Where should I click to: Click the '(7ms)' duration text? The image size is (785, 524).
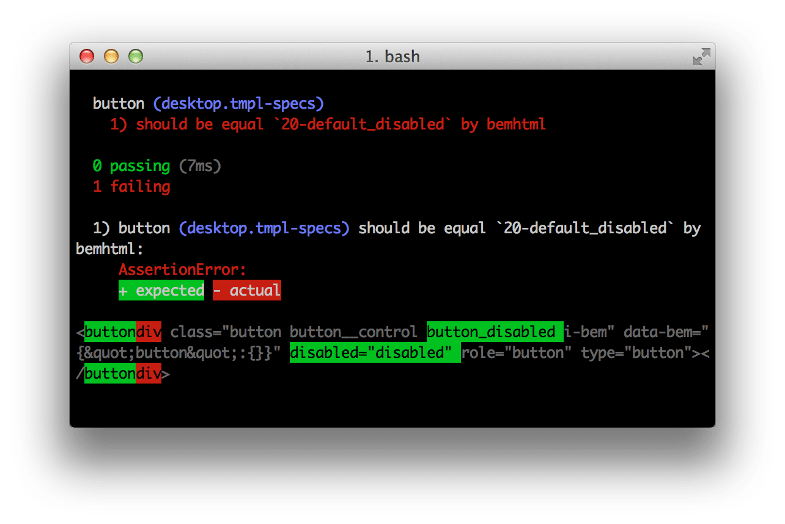[200, 166]
